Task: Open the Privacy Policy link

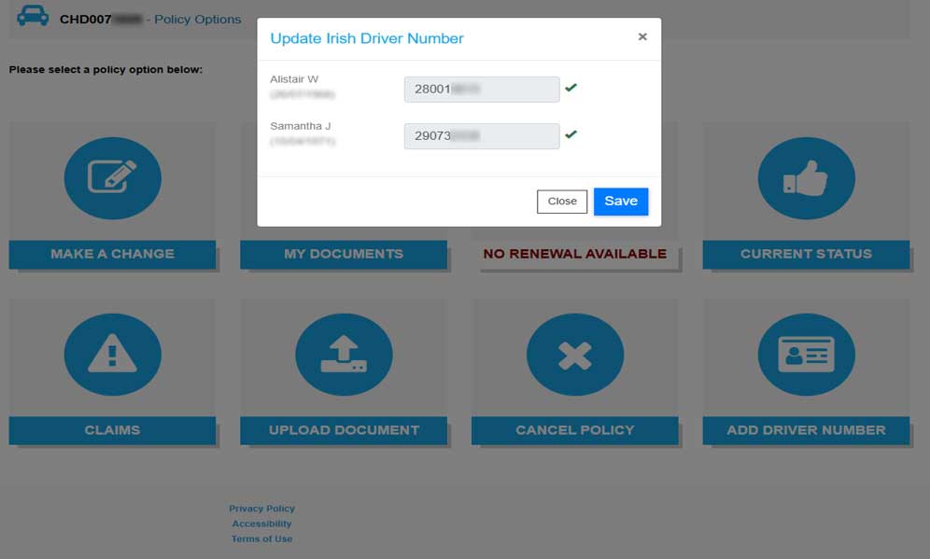Action: pyautogui.click(x=261, y=509)
